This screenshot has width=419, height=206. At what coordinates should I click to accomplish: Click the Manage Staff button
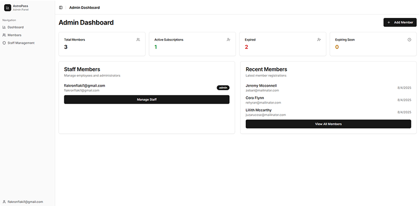pyautogui.click(x=147, y=99)
